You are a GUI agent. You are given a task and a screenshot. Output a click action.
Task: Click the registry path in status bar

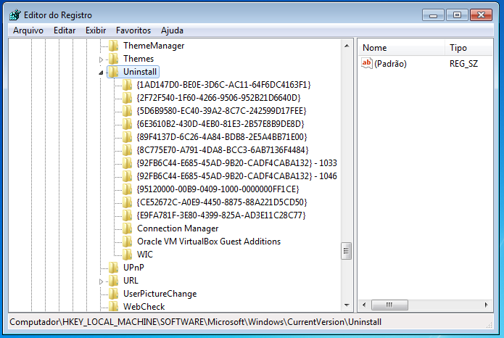195,322
